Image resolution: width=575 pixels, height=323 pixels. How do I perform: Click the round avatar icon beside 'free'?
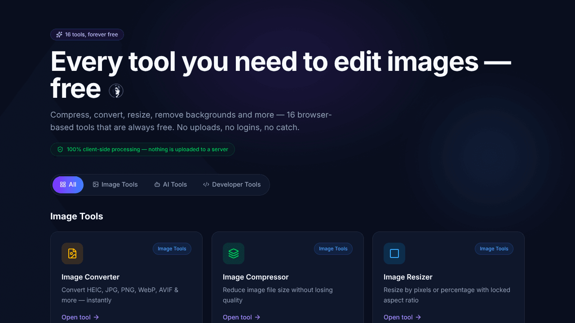point(116,91)
